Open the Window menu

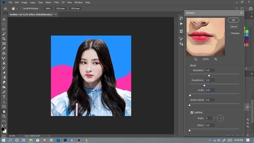click(x=79, y=2)
